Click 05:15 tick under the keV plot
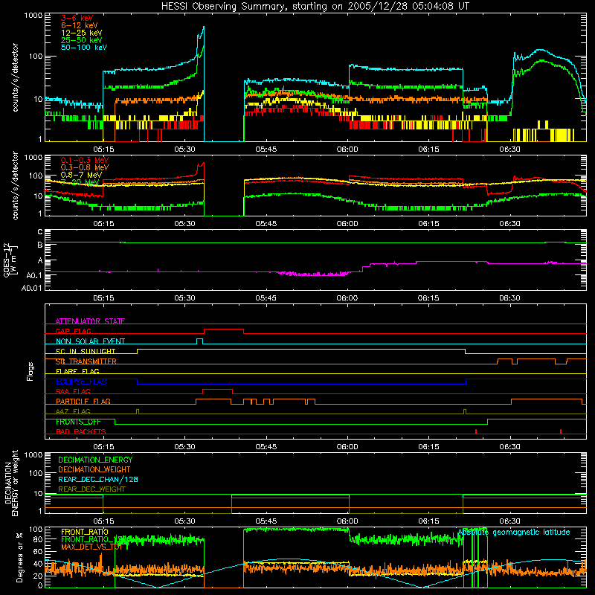Image resolution: width=595 pixels, height=595 pixels. tap(103, 149)
